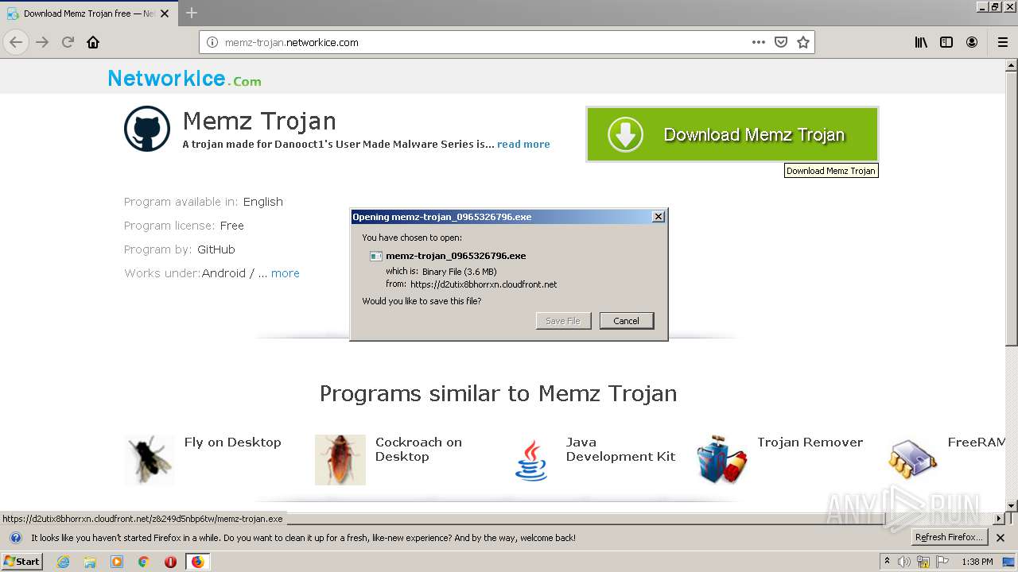Image resolution: width=1018 pixels, height=572 pixels.
Task: Click the Firefox back arrow button
Action: click(16, 42)
